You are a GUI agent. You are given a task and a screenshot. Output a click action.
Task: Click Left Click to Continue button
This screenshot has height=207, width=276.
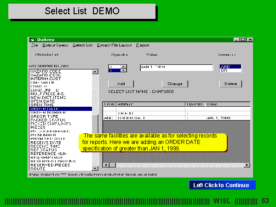point(221,185)
